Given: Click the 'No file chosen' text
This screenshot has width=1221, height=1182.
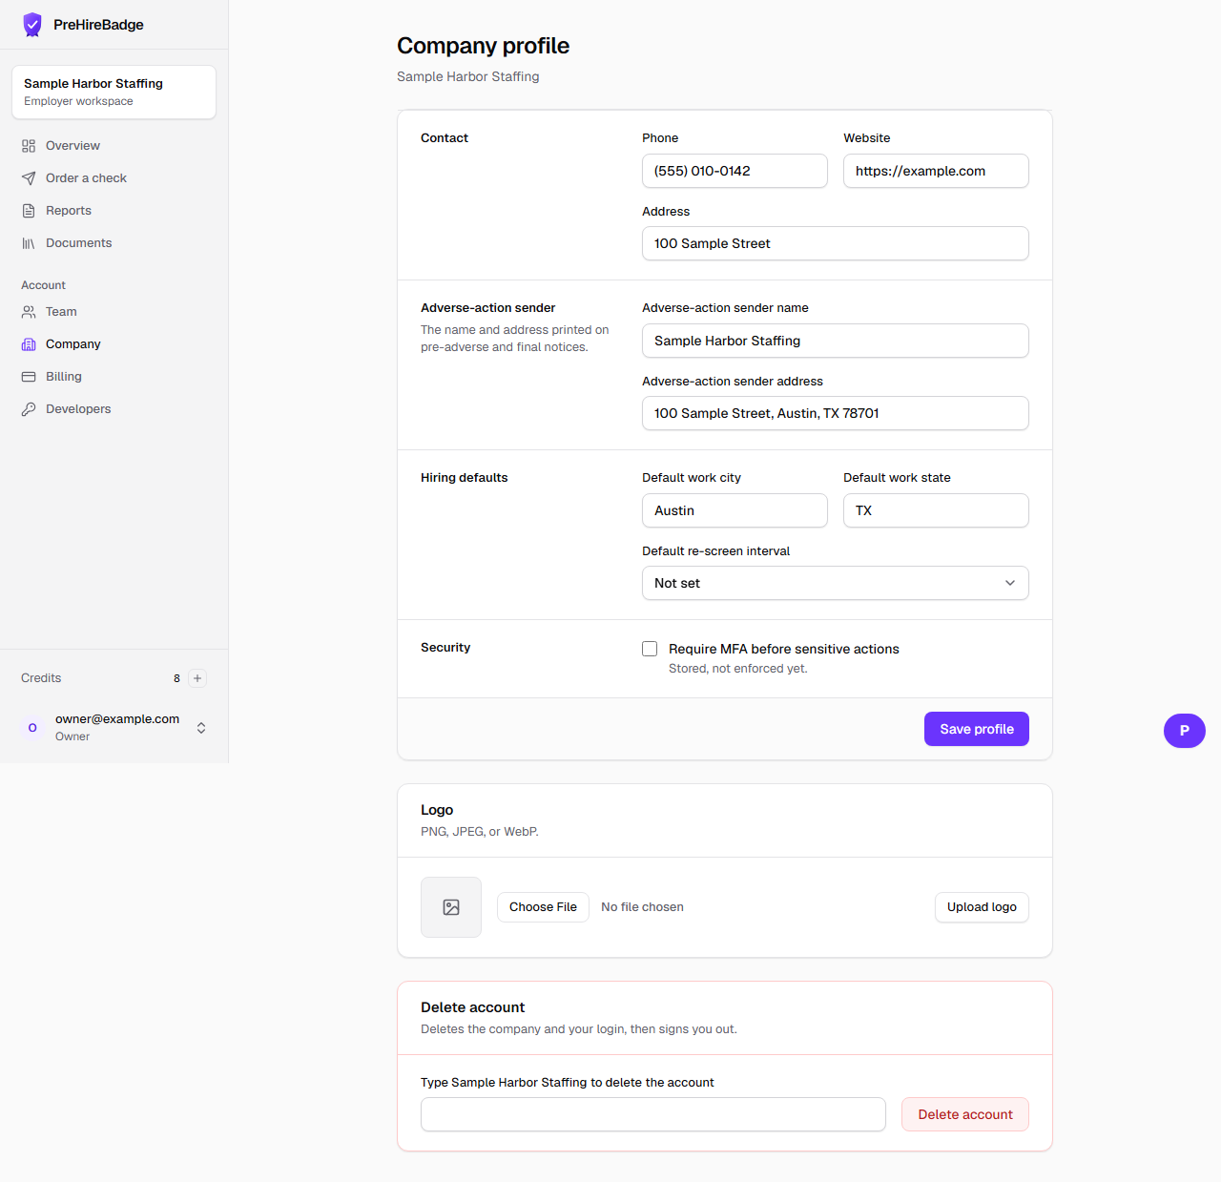Looking at the screenshot, I should 642,907.
